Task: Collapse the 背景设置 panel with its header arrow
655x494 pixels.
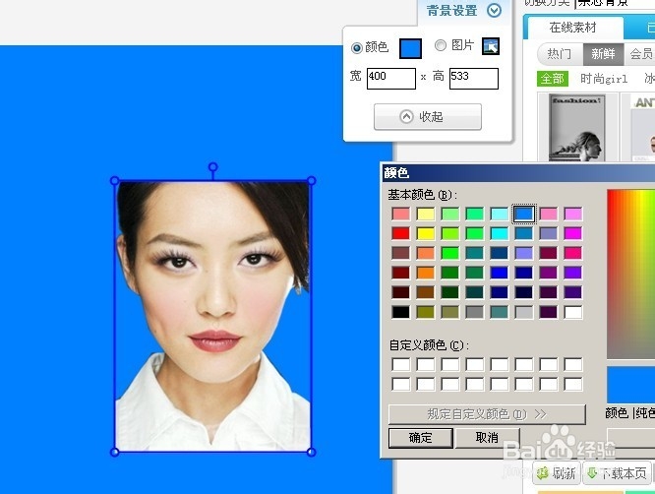Action: [494, 11]
